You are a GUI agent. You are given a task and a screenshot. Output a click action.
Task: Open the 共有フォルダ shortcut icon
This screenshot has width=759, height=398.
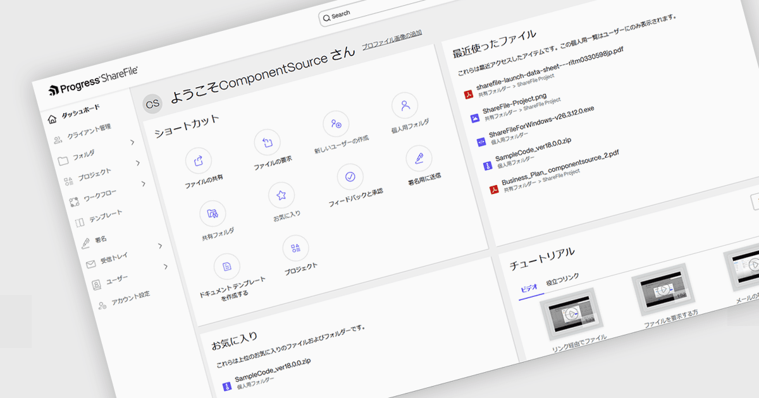pos(213,214)
